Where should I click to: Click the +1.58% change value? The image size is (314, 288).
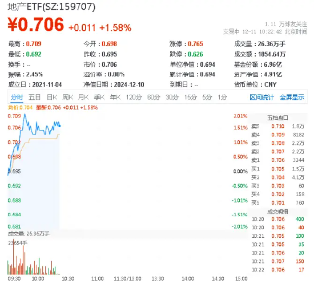[115, 28]
